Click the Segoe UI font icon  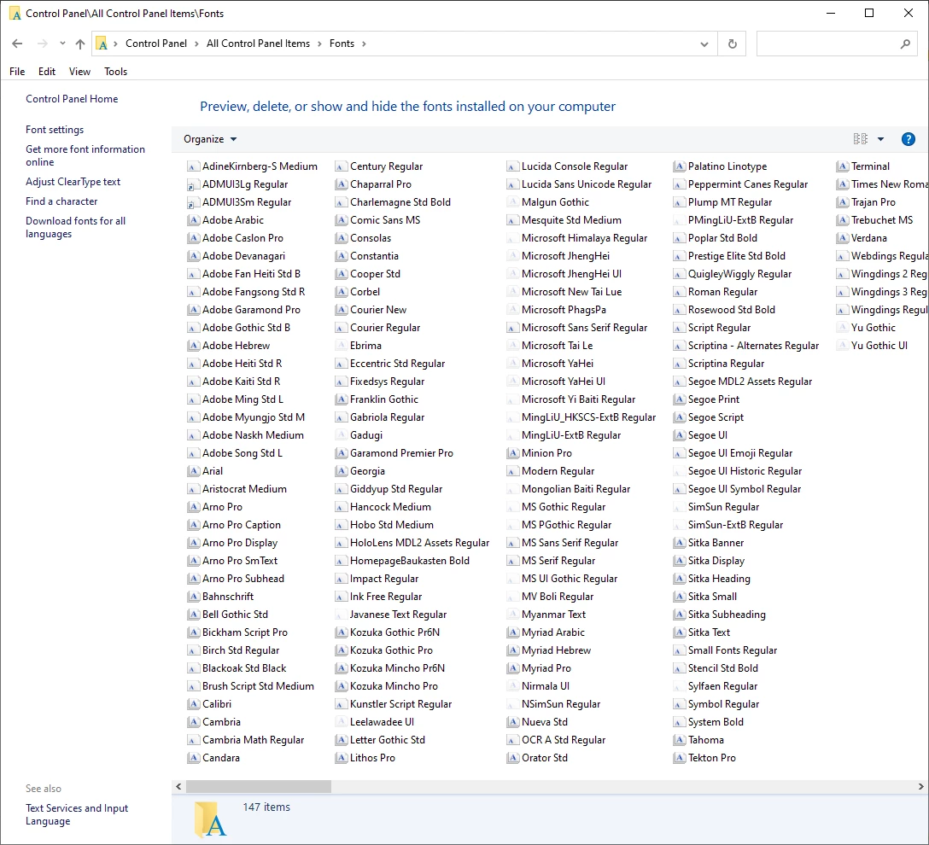(680, 435)
